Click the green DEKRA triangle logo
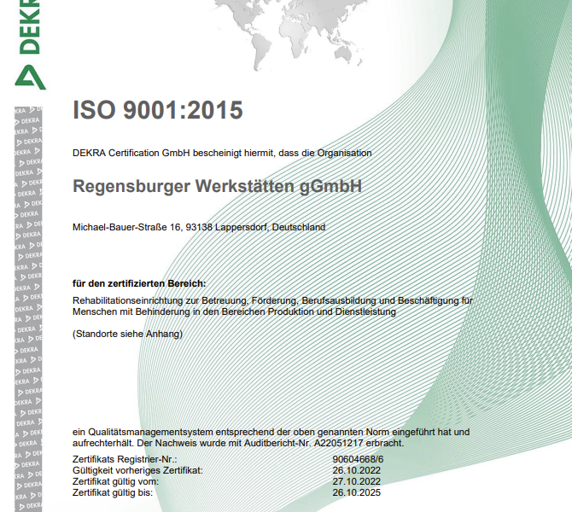The image size is (572, 512). click(x=30, y=78)
